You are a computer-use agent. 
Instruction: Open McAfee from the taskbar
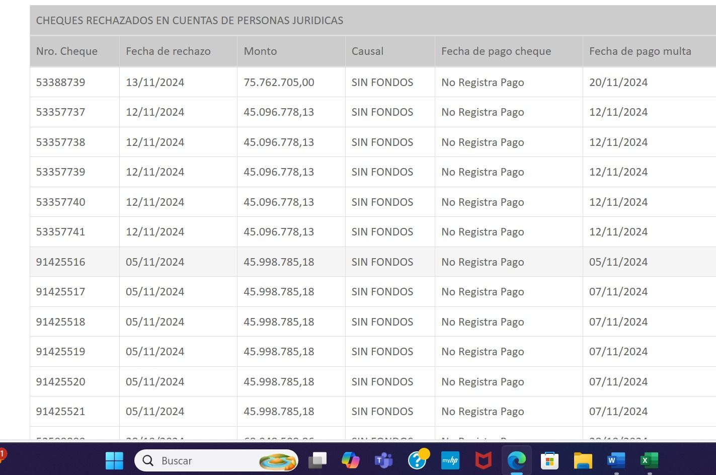click(x=484, y=460)
